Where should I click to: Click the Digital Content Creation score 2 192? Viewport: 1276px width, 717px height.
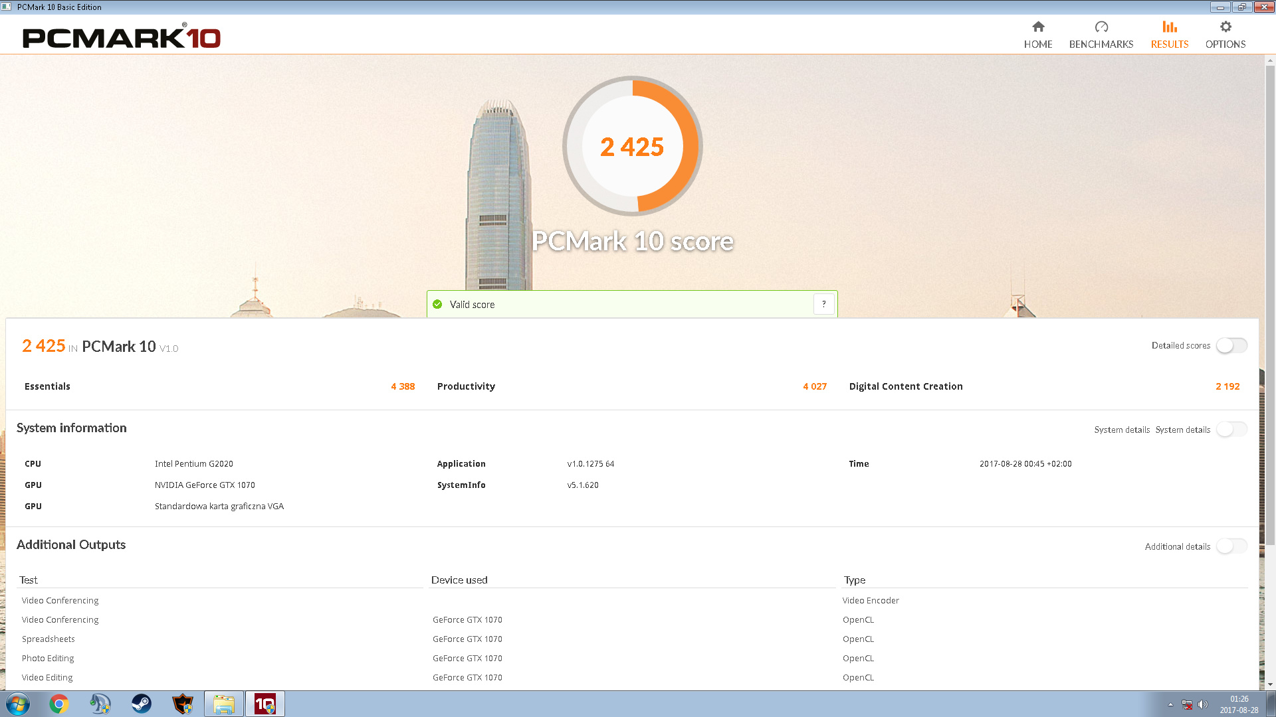tap(1227, 386)
